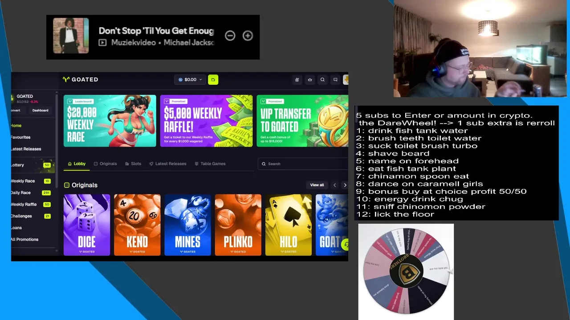
Task: Open the VIP crown icon in header
Action: tap(310, 80)
